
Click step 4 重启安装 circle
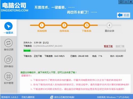click(109, 25)
